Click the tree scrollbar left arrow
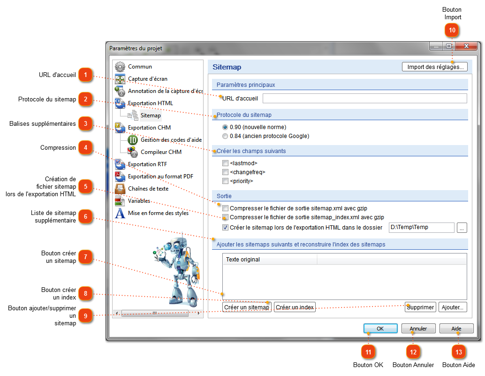Screen dimensions: 485x376 (117, 313)
